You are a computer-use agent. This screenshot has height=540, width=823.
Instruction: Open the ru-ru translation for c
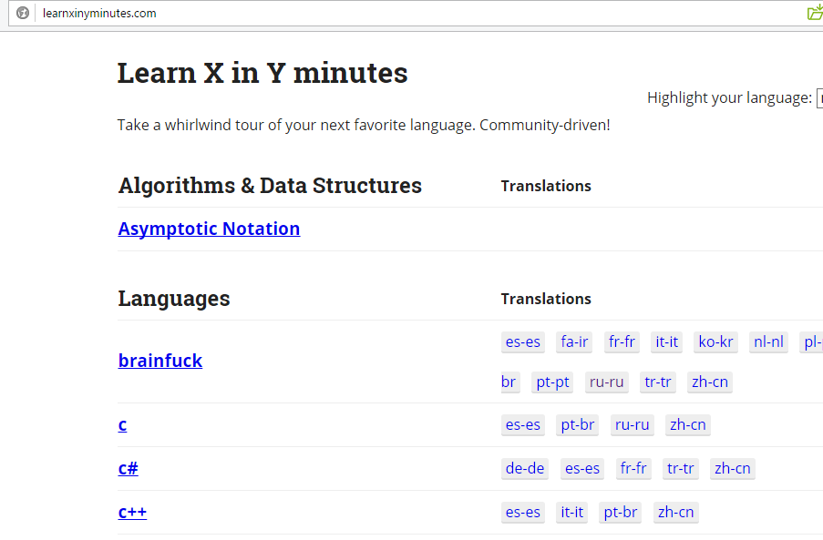coord(632,424)
